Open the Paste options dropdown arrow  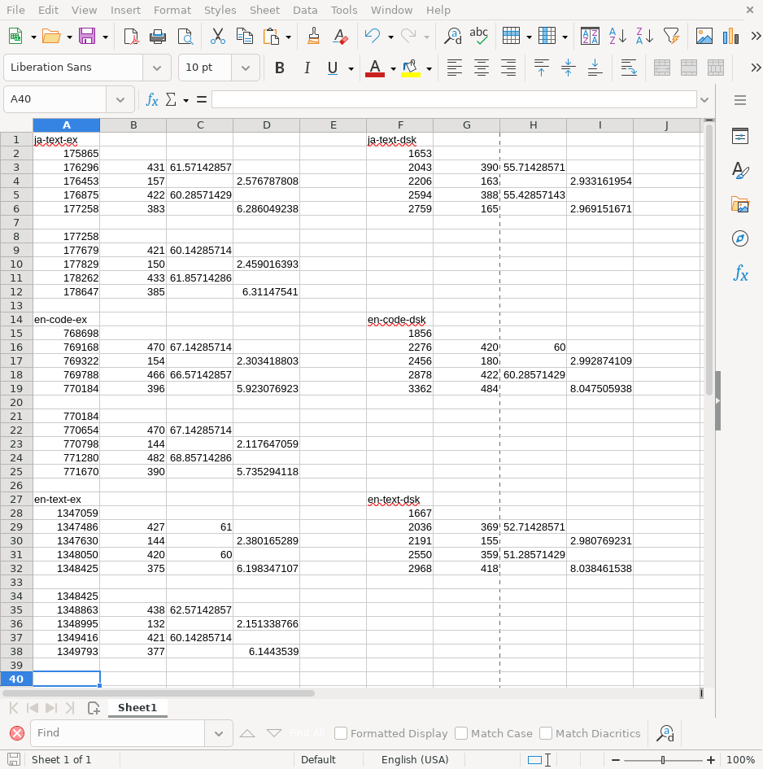point(288,37)
